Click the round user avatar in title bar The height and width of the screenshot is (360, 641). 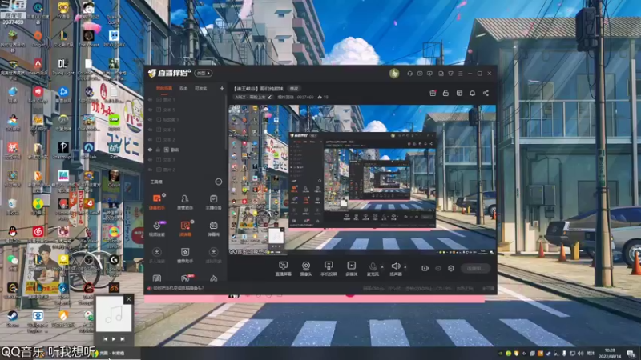coord(394,74)
